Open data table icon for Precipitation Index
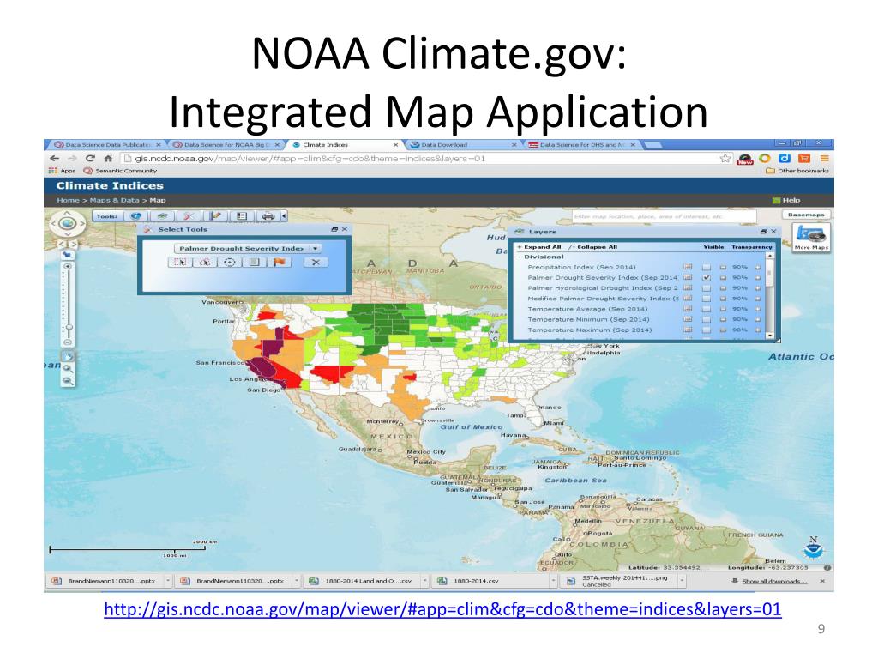Screen dimensions: 878x659 (x=688, y=268)
